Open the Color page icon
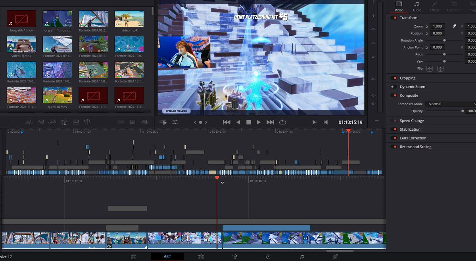Viewport: 476px width, 261px height. pos(268,257)
